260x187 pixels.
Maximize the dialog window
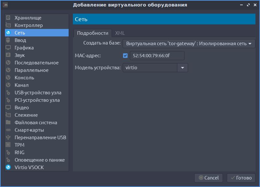248,5
